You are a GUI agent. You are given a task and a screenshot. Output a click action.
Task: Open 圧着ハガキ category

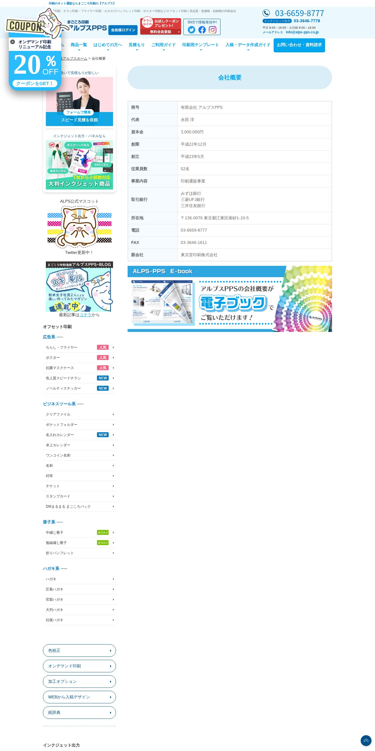[x=79, y=589]
